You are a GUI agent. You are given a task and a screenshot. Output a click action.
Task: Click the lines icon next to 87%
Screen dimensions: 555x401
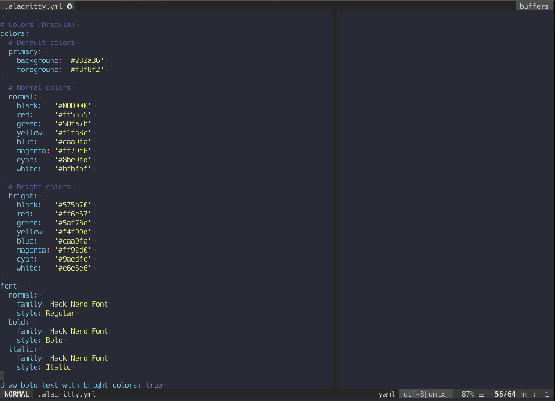[482, 395]
